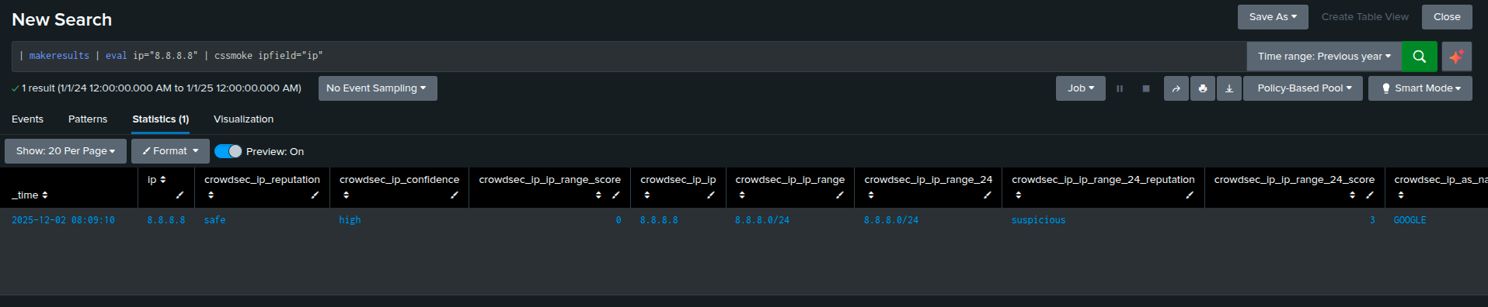Sort by crowdsec_ip_ip_range_24_score sort arrows
The width and height of the screenshot is (1488, 307).
[x=1353, y=195]
